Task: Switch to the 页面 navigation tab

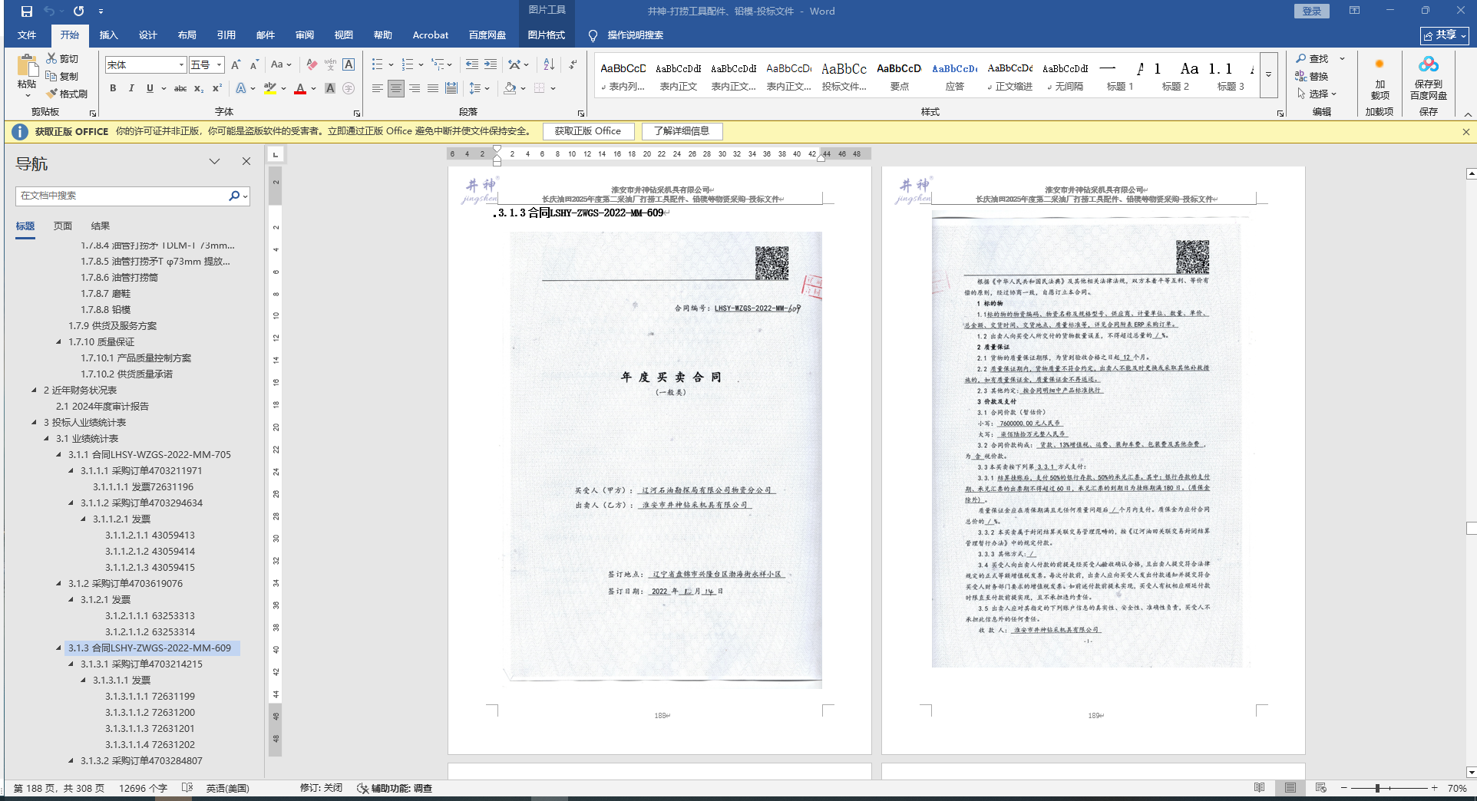Action: click(x=63, y=226)
